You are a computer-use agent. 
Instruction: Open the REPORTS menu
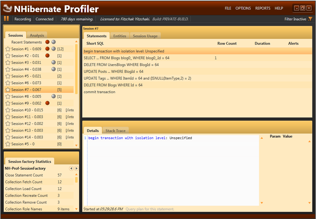click(x=263, y=8)
